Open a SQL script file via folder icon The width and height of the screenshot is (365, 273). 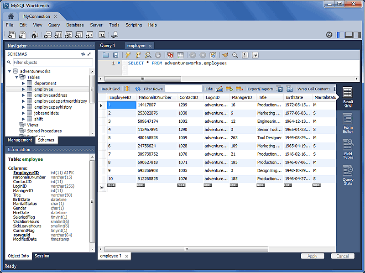click(106, 55)
